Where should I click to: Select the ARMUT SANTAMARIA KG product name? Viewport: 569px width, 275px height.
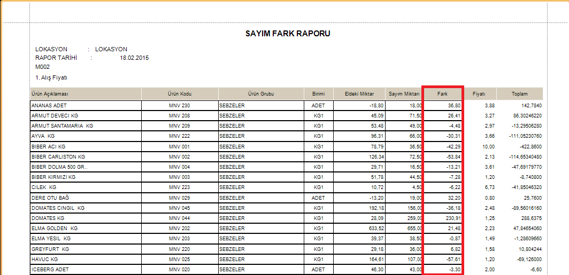click(x=63, y=126)
